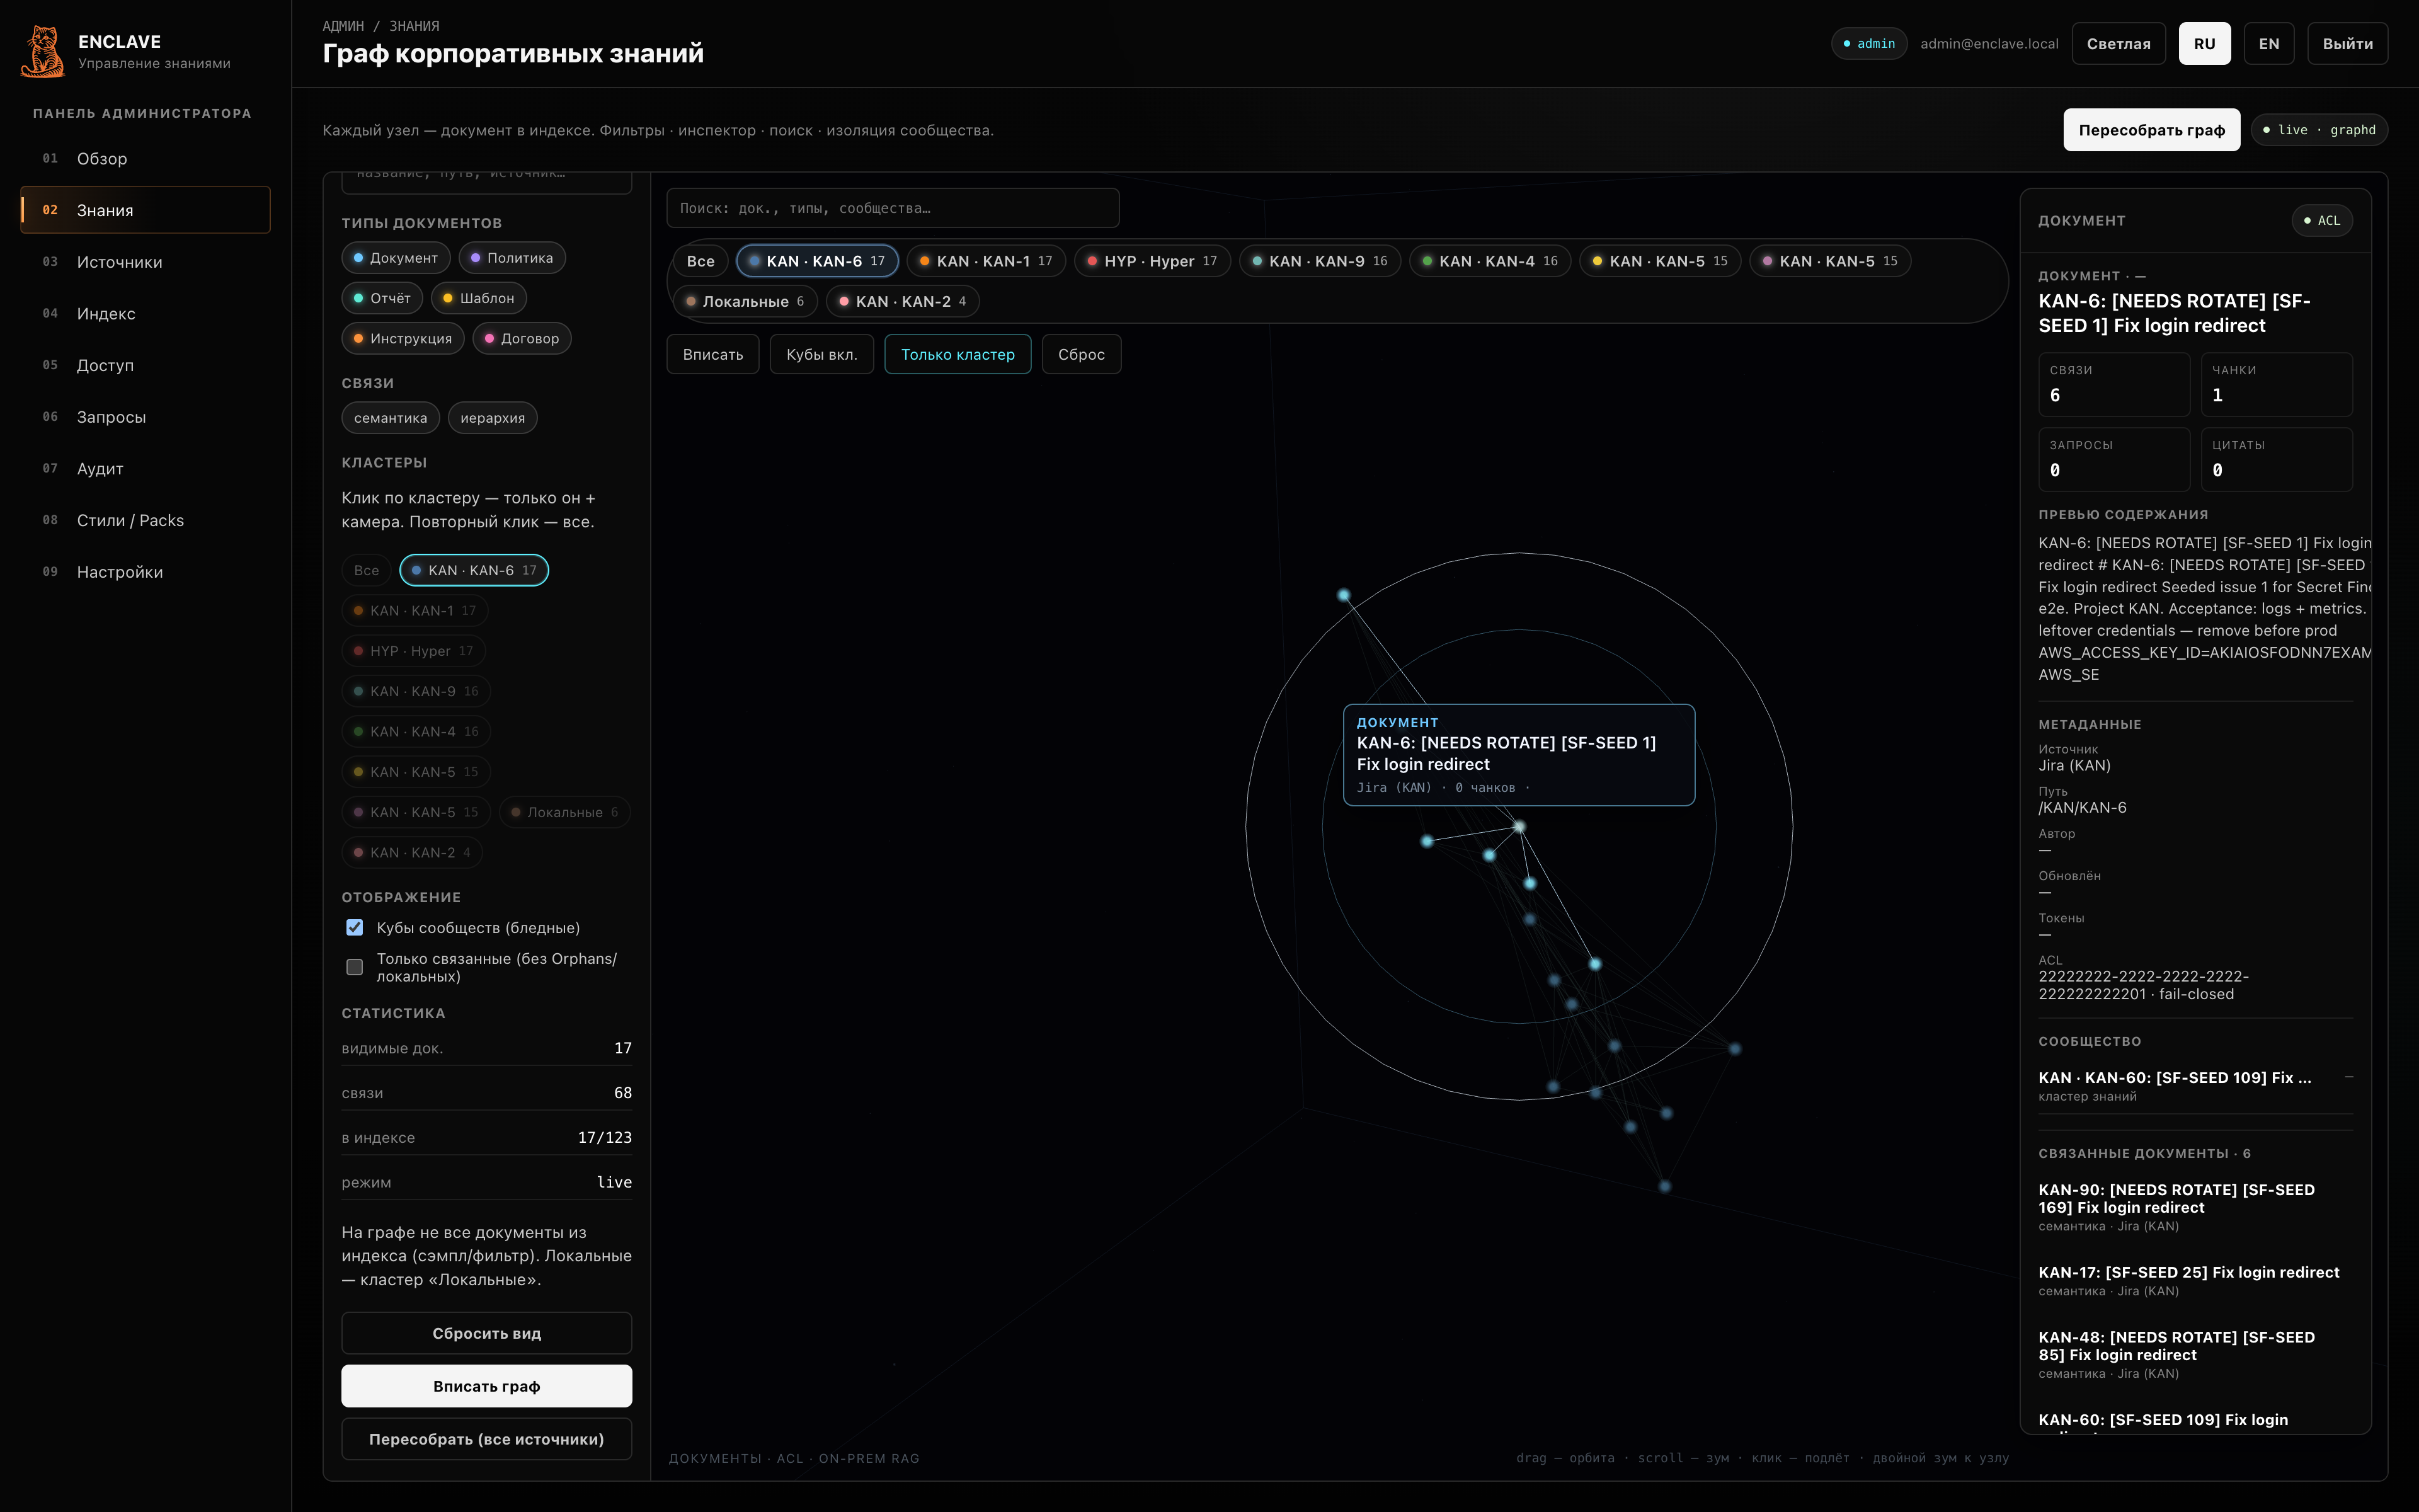Screen dimensions: 2419x1512
Task: Click KAN-6 chip in the top cluster bar
Action: coord(816,261)
